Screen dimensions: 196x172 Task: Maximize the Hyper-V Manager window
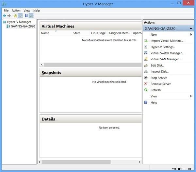click(x=179, y=3)
